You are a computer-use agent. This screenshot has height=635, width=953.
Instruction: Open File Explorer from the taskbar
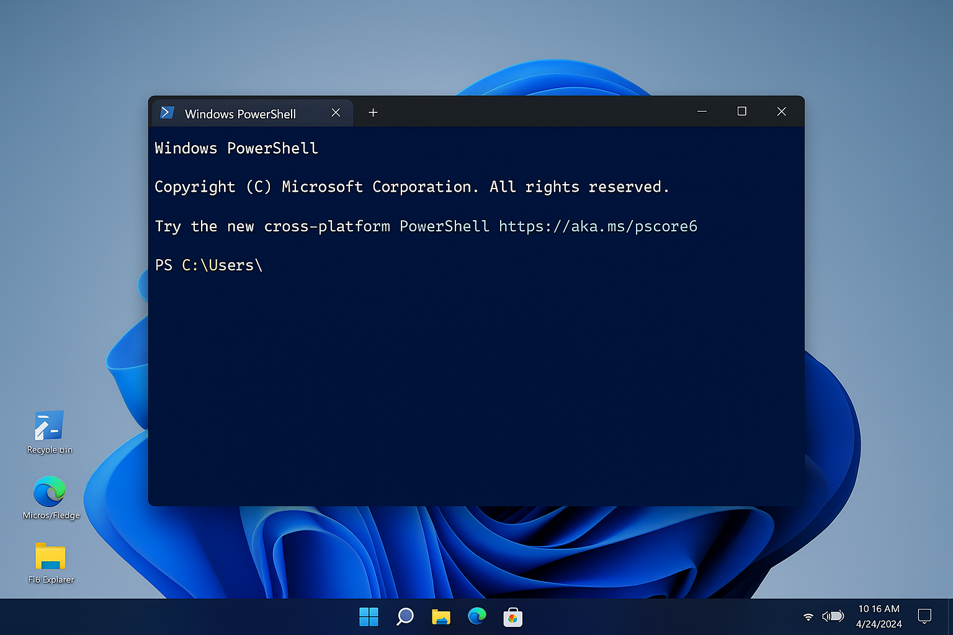[x=441, y=617]
